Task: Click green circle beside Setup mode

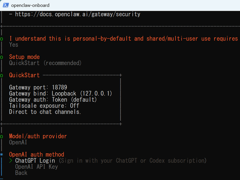Action: [1, 57]
